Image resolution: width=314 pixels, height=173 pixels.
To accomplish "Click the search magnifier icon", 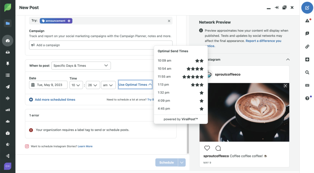I will click(307, 72).
